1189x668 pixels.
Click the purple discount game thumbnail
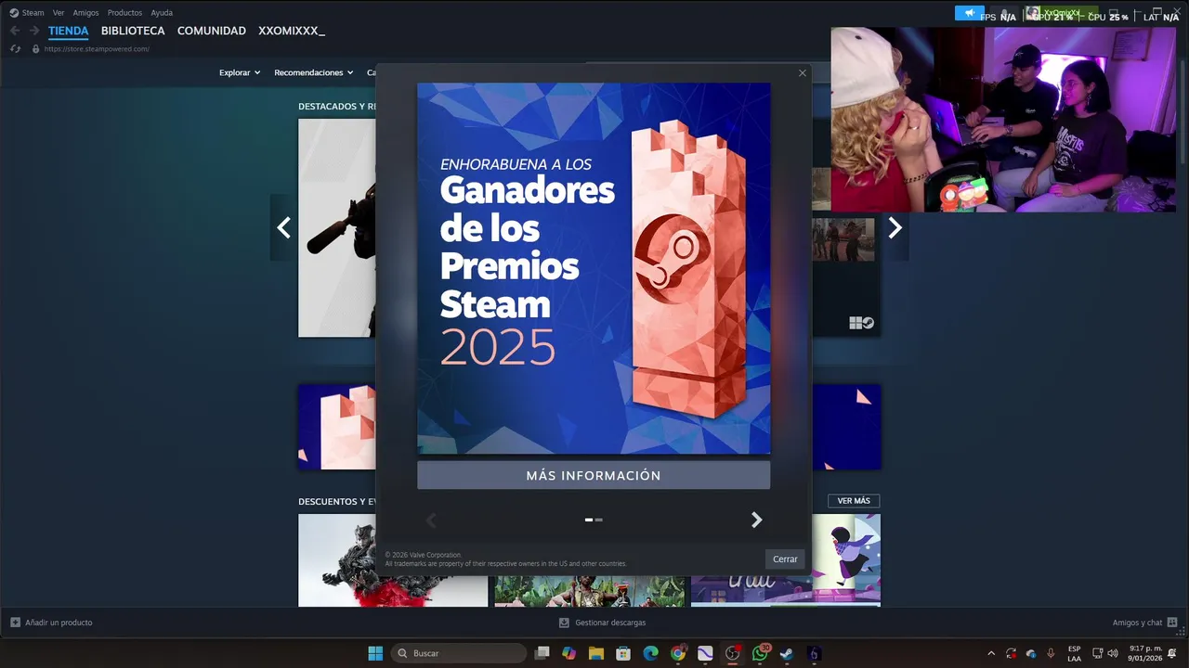pyautogui.click(x=786, y=560)
